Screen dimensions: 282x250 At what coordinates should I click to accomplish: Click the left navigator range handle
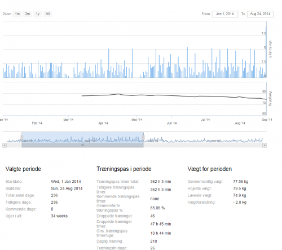coord(22,138)
